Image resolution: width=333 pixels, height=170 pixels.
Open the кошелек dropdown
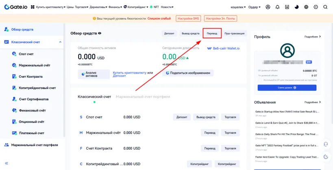(x=238, y=7)
